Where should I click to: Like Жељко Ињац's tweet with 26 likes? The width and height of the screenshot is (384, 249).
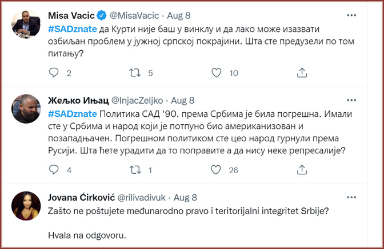coord(217,170)
